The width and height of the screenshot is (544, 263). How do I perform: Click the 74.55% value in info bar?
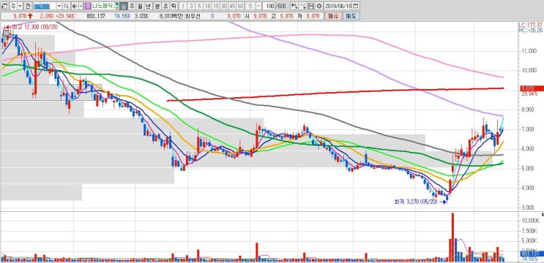122,16
